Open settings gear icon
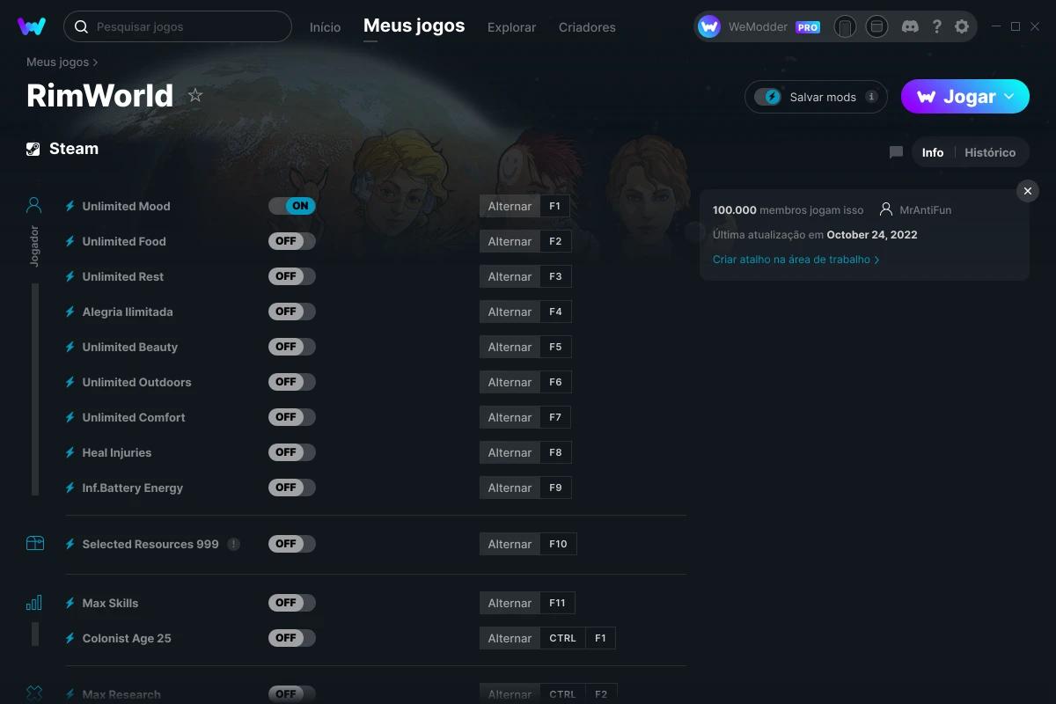1056x704 pixels. click(x=962, y=26)
